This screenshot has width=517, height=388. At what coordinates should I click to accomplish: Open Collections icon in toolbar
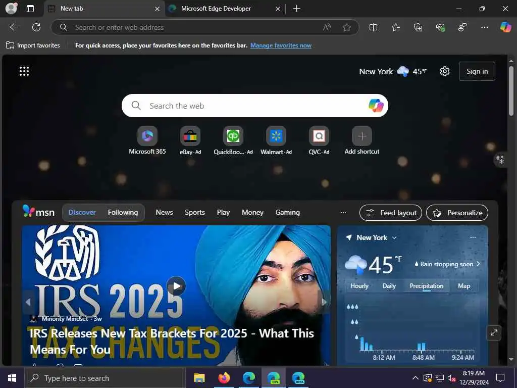coord(418,27)
